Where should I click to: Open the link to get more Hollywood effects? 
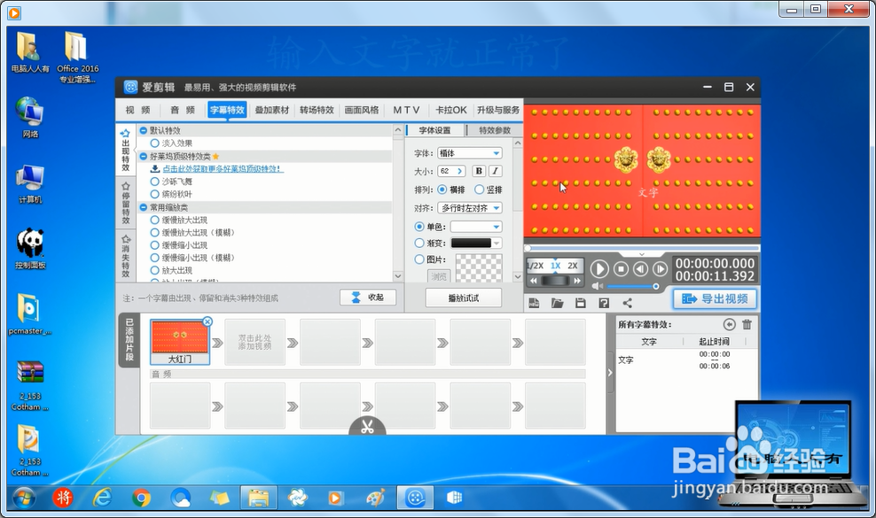(223, 168)
